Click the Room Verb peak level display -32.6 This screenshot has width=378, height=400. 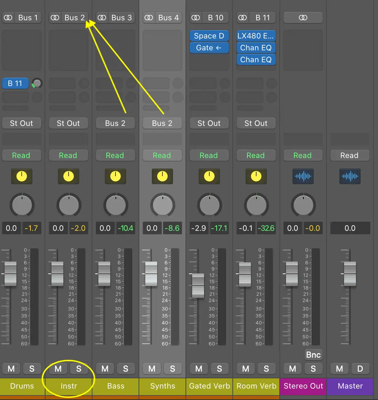tap(266, 228)
